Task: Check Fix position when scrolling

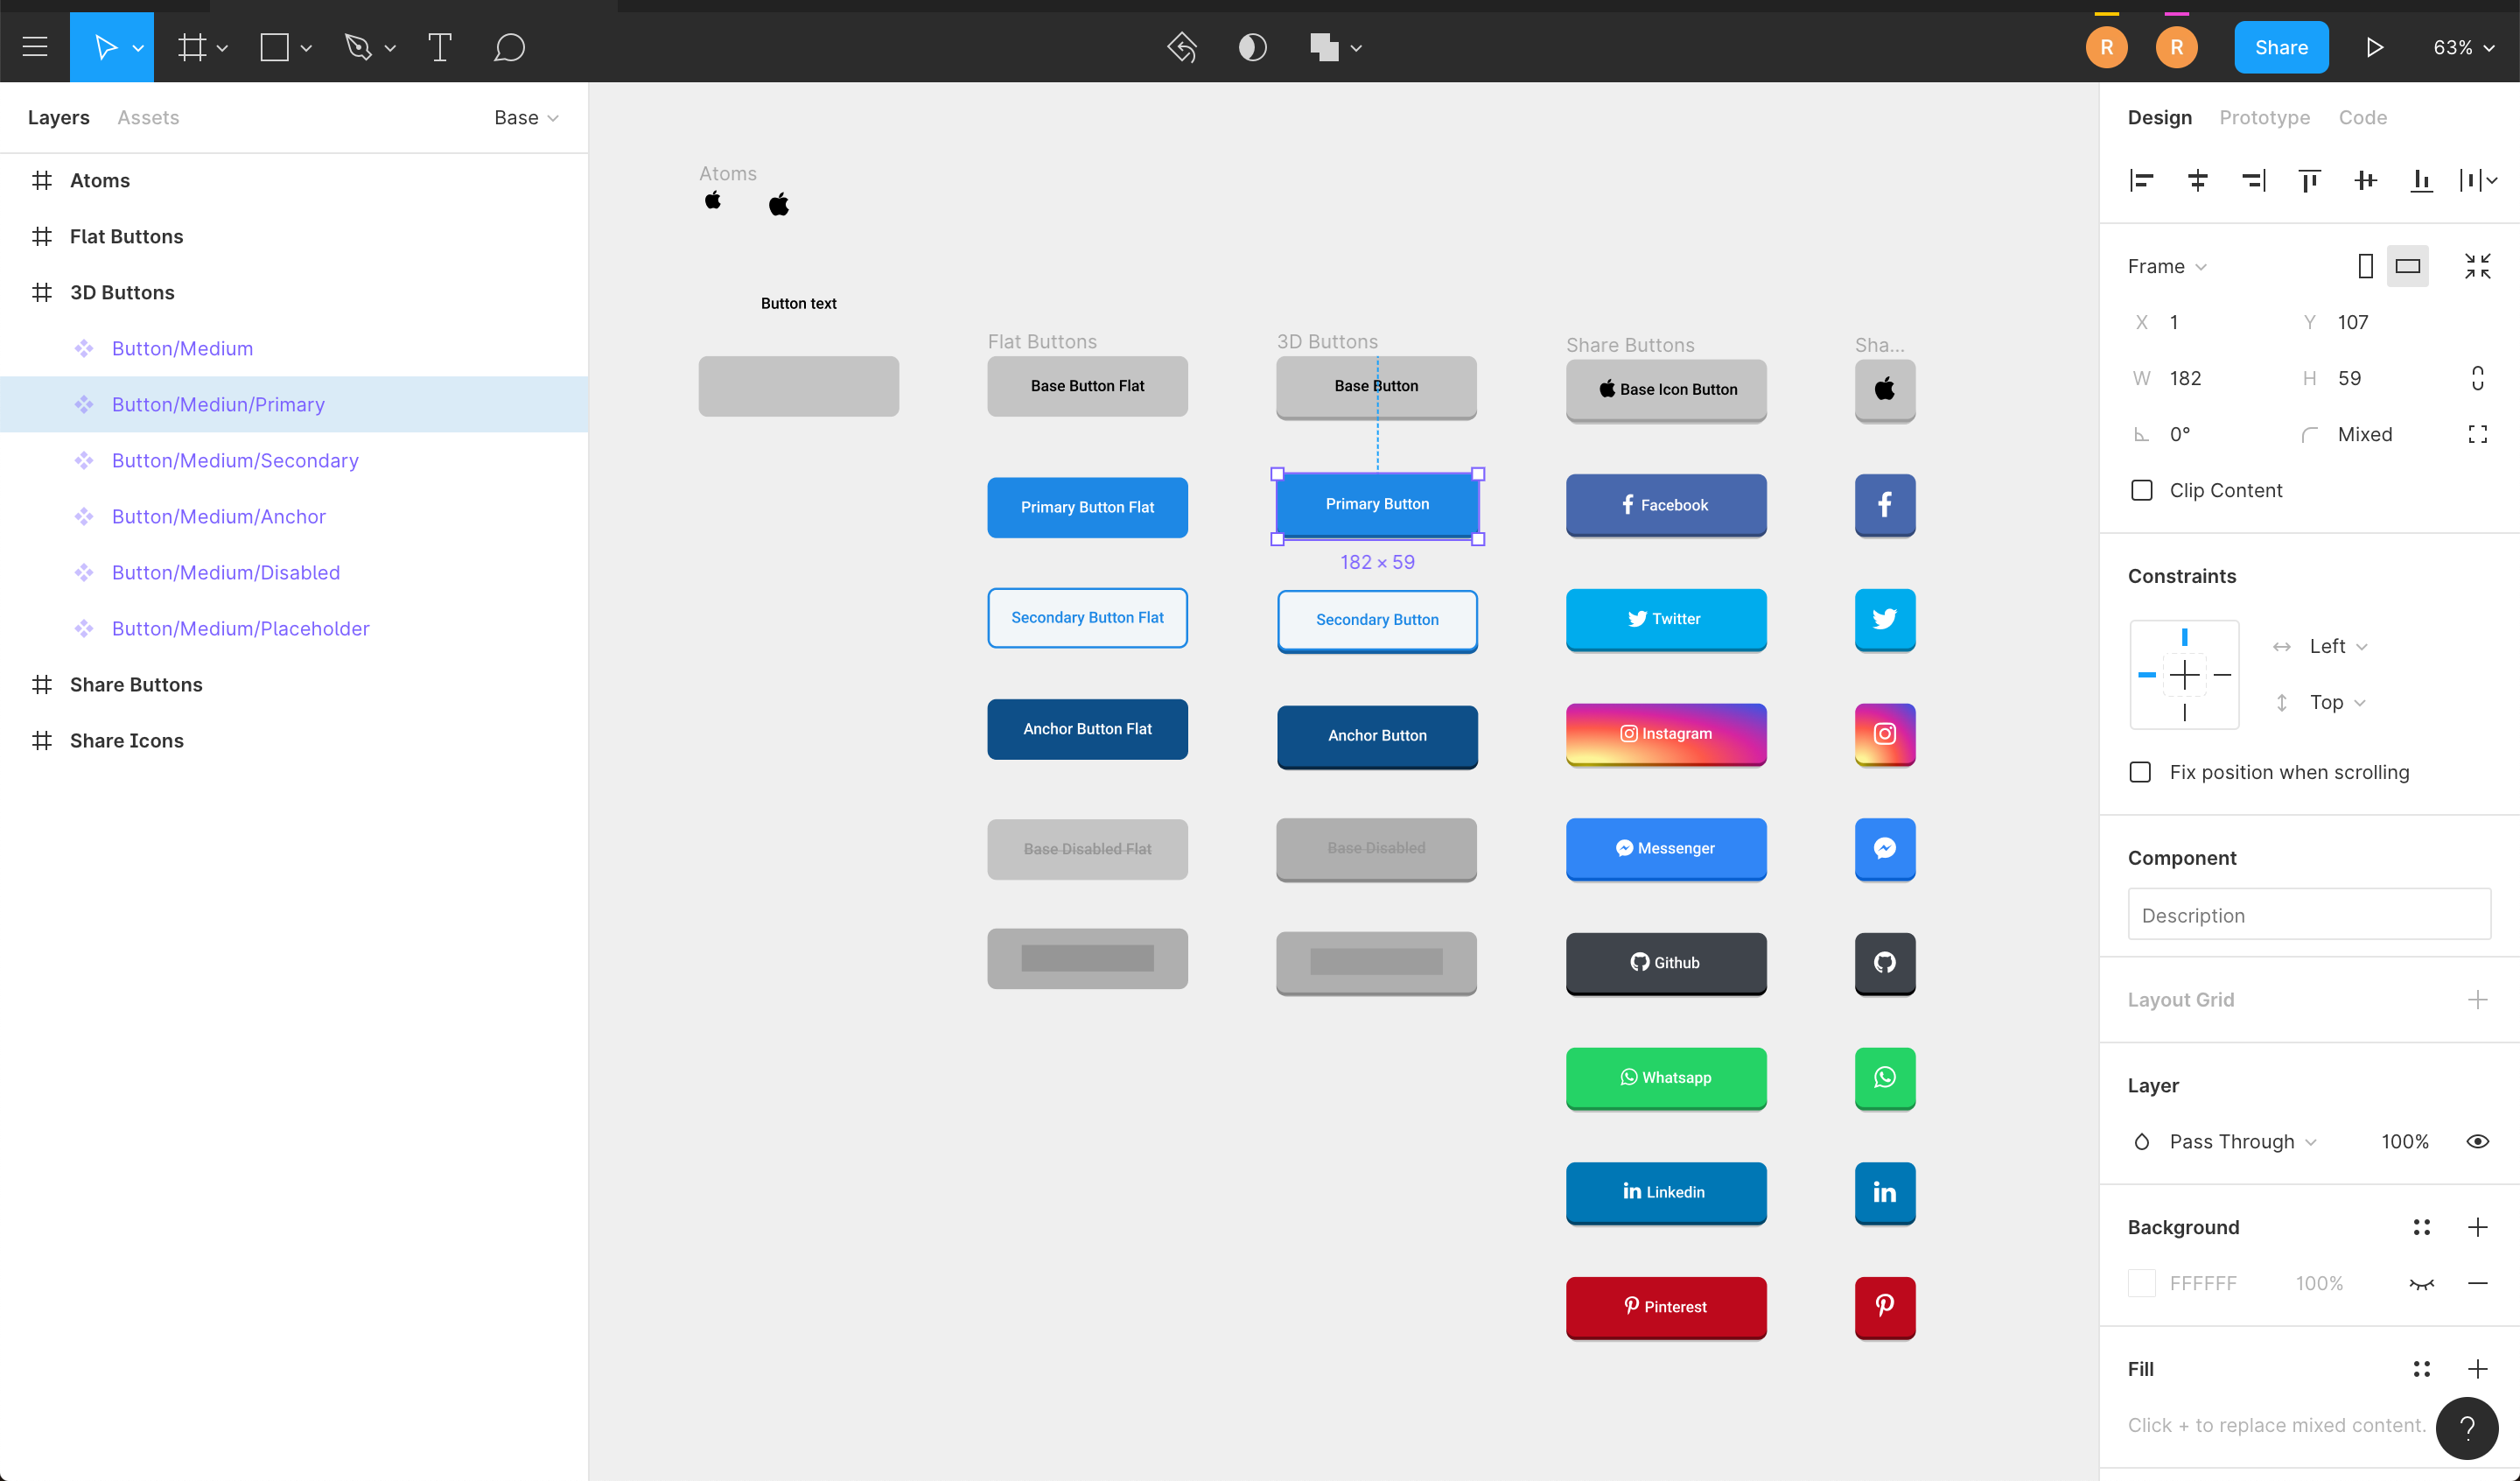Action: [x=2140, y=773]
